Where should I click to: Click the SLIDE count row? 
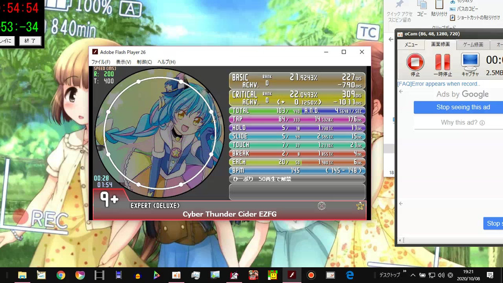click(297, 136)
